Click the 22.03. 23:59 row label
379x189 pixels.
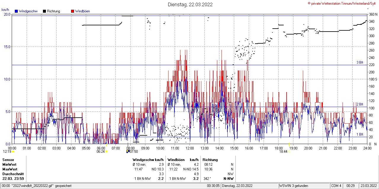click(13, 179)
